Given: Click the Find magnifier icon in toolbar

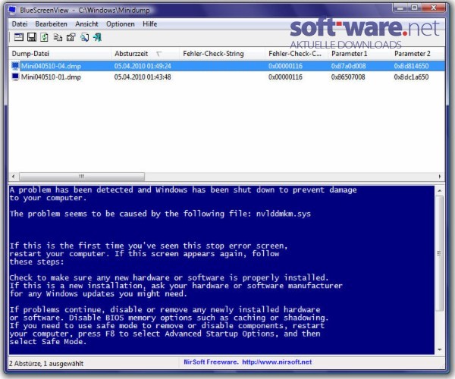Looking at the screenshot, I should [84, 37].
